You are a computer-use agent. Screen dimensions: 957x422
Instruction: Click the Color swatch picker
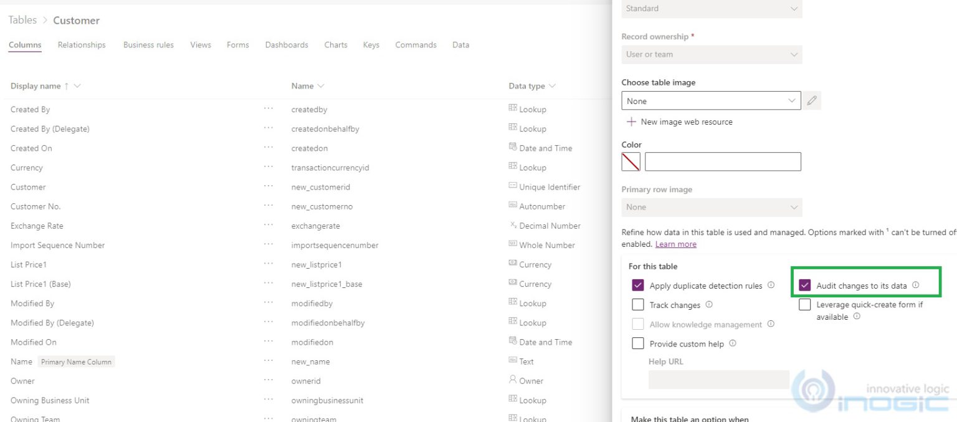(630, 161)
